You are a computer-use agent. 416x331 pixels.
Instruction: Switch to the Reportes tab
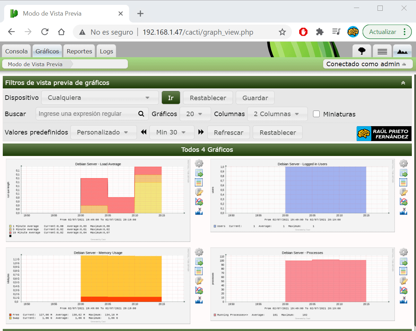79,51
